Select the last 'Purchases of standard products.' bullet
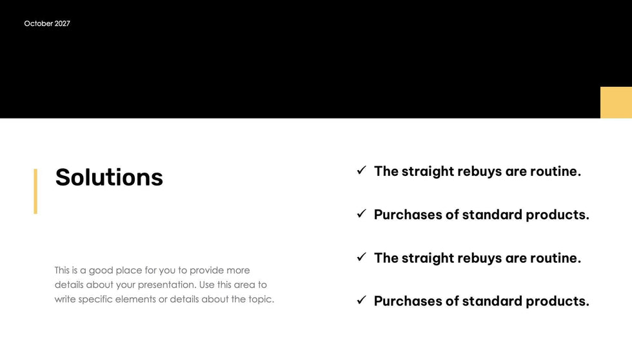The height and width of the screenshot is (355, 632). pos(482,301)
